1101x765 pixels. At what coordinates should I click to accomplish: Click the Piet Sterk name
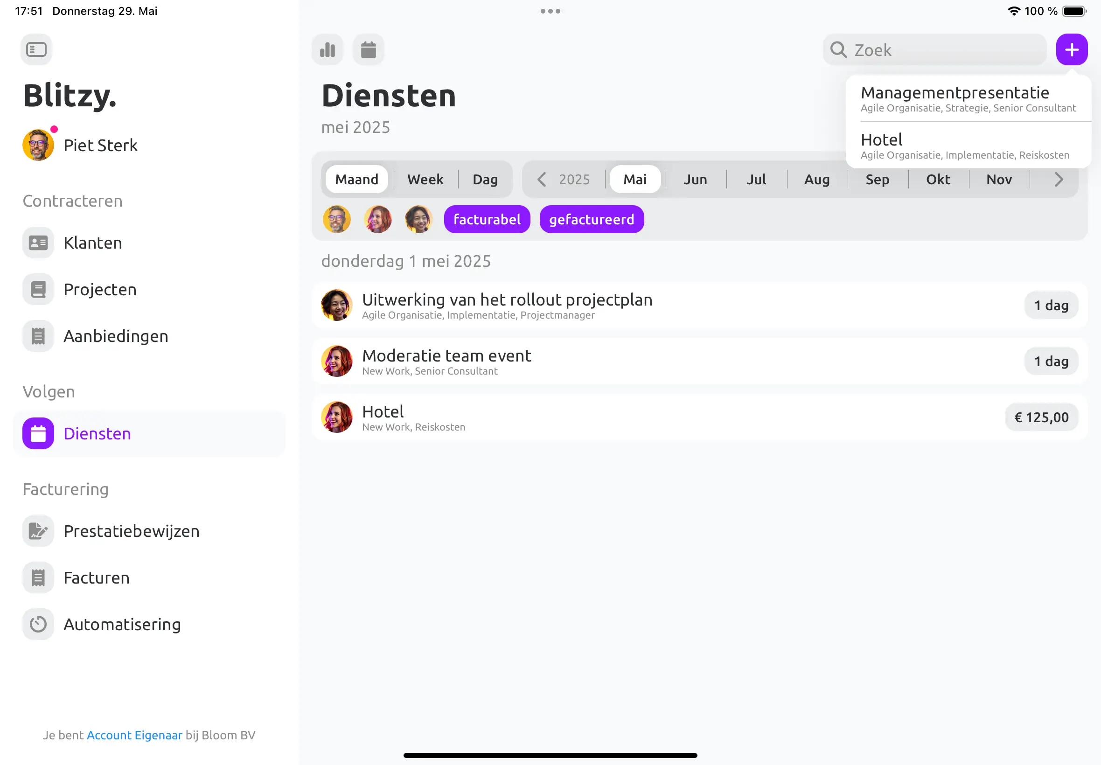(x=100, y=145)
